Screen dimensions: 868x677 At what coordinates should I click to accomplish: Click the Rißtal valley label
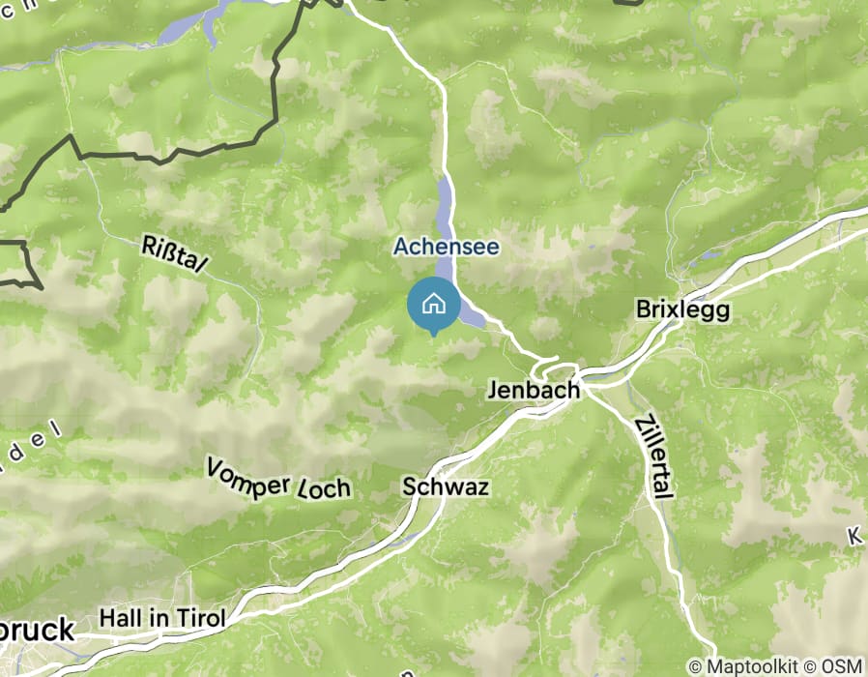point(174,255)
